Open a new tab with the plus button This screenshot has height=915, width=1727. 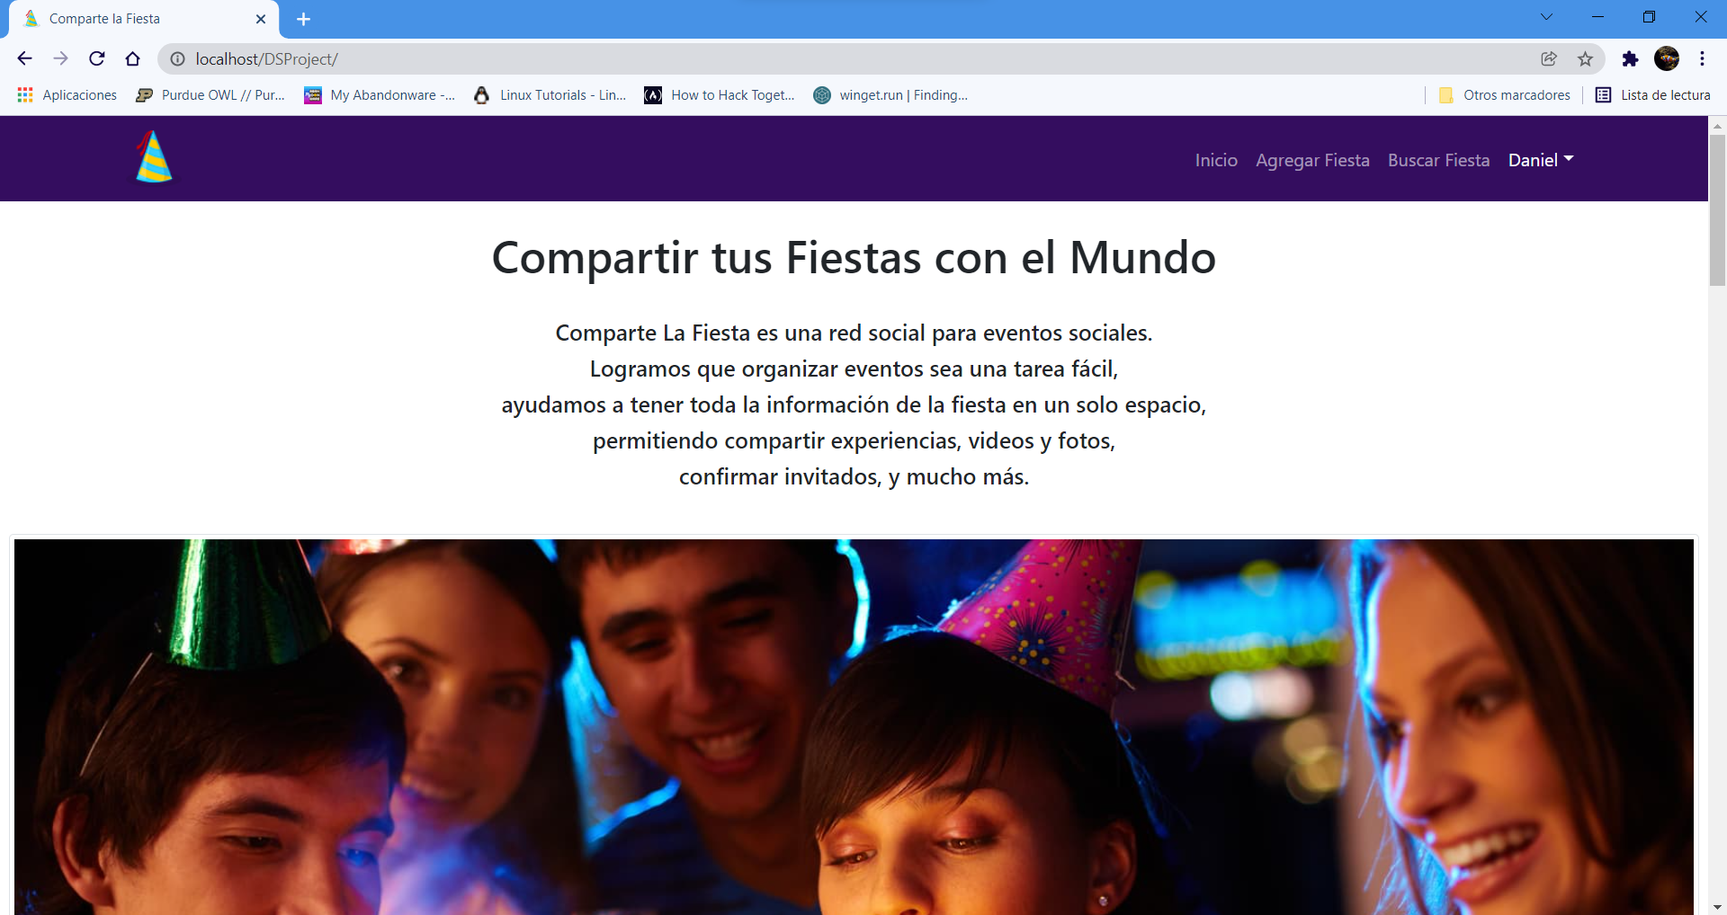click(x=304, y=19)
